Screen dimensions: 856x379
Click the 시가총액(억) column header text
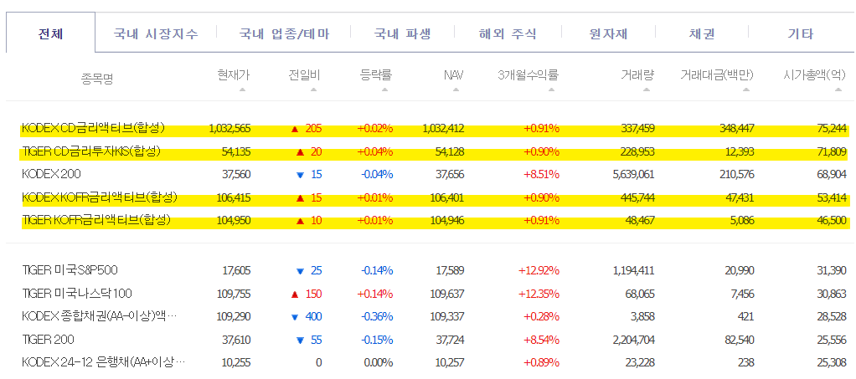tap(814, 74)
